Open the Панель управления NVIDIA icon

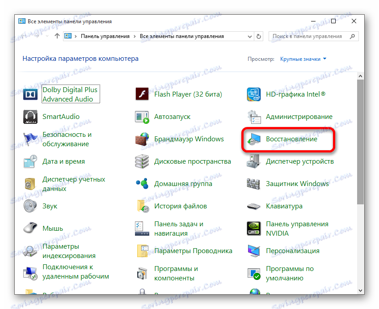tap(254, 229)
